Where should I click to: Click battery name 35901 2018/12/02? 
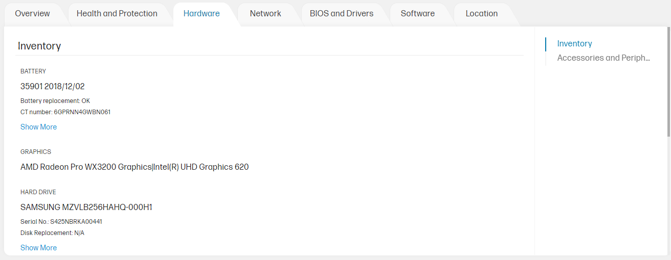(53, 86)
